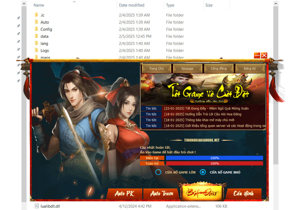305x210 pixels.
Task: Open news 'Hướng Dẫn Trả Lời Câu Hỏi Hoa Đăng'
Action: click(x=203, y=114)
